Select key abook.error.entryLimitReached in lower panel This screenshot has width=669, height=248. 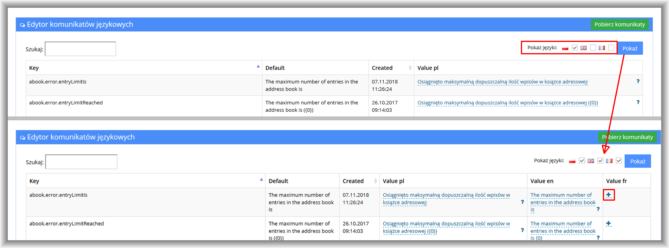[x=66, y=224]
